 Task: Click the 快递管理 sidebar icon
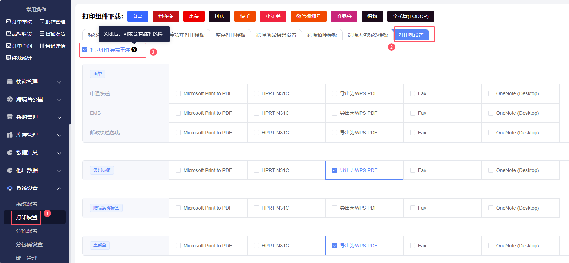coord(10,82)
